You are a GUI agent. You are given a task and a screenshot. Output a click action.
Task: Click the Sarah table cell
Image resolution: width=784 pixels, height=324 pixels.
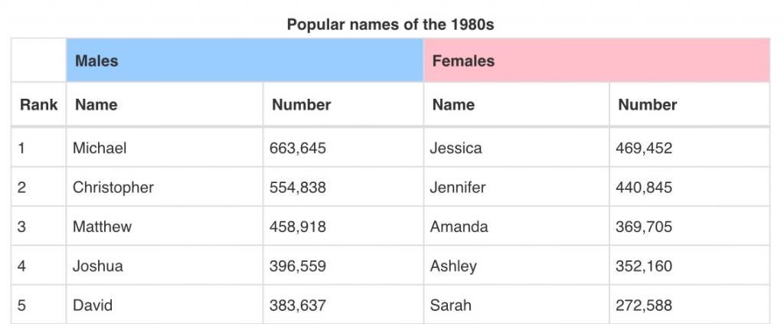517,305
